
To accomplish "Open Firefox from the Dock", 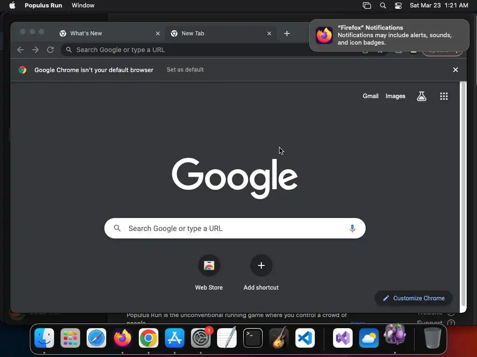I will point(123,338).
